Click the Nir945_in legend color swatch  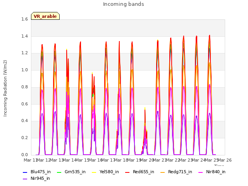pyautogui.click(x=25, y=179)
